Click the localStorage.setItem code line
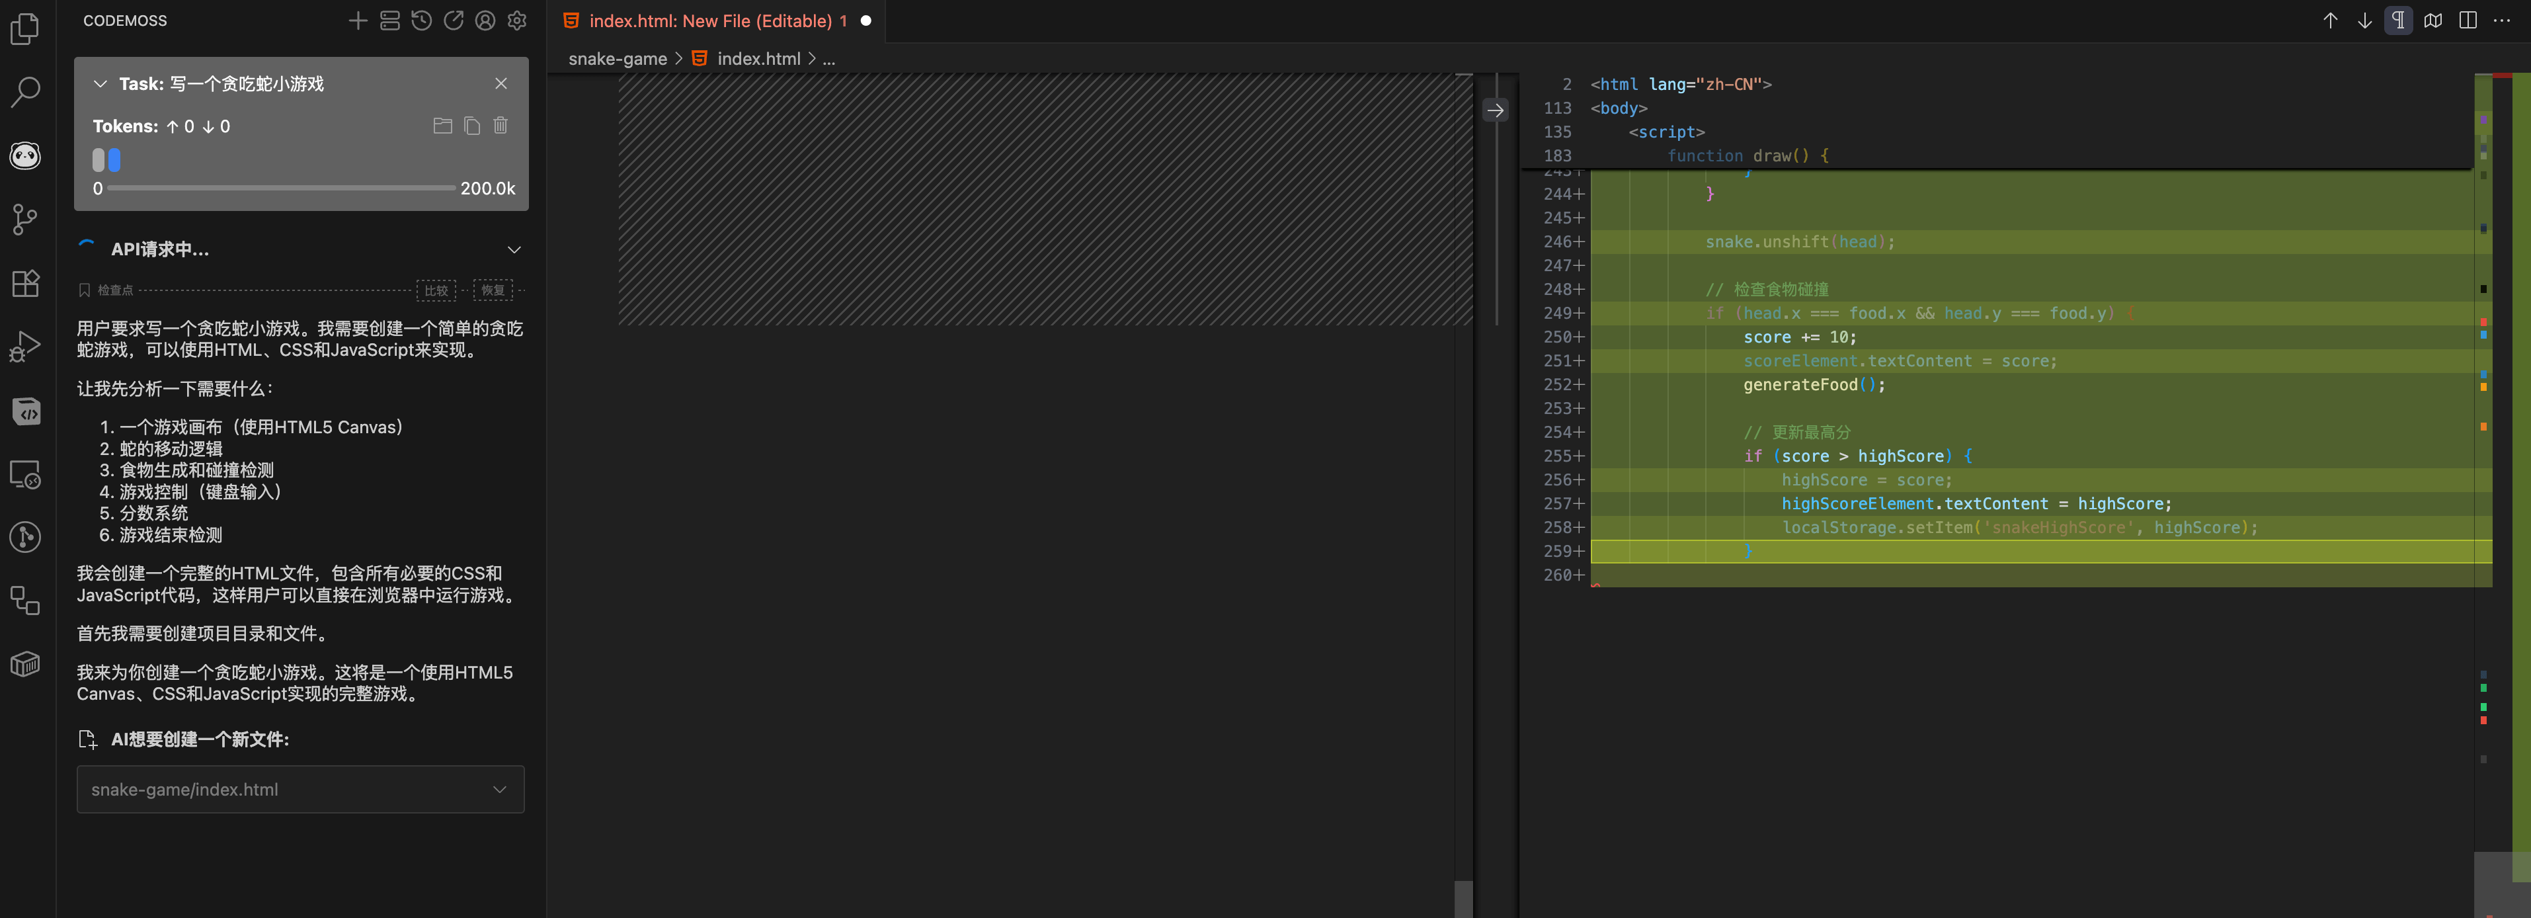This screenshot has height=918, width=2531. (2020, 528)
